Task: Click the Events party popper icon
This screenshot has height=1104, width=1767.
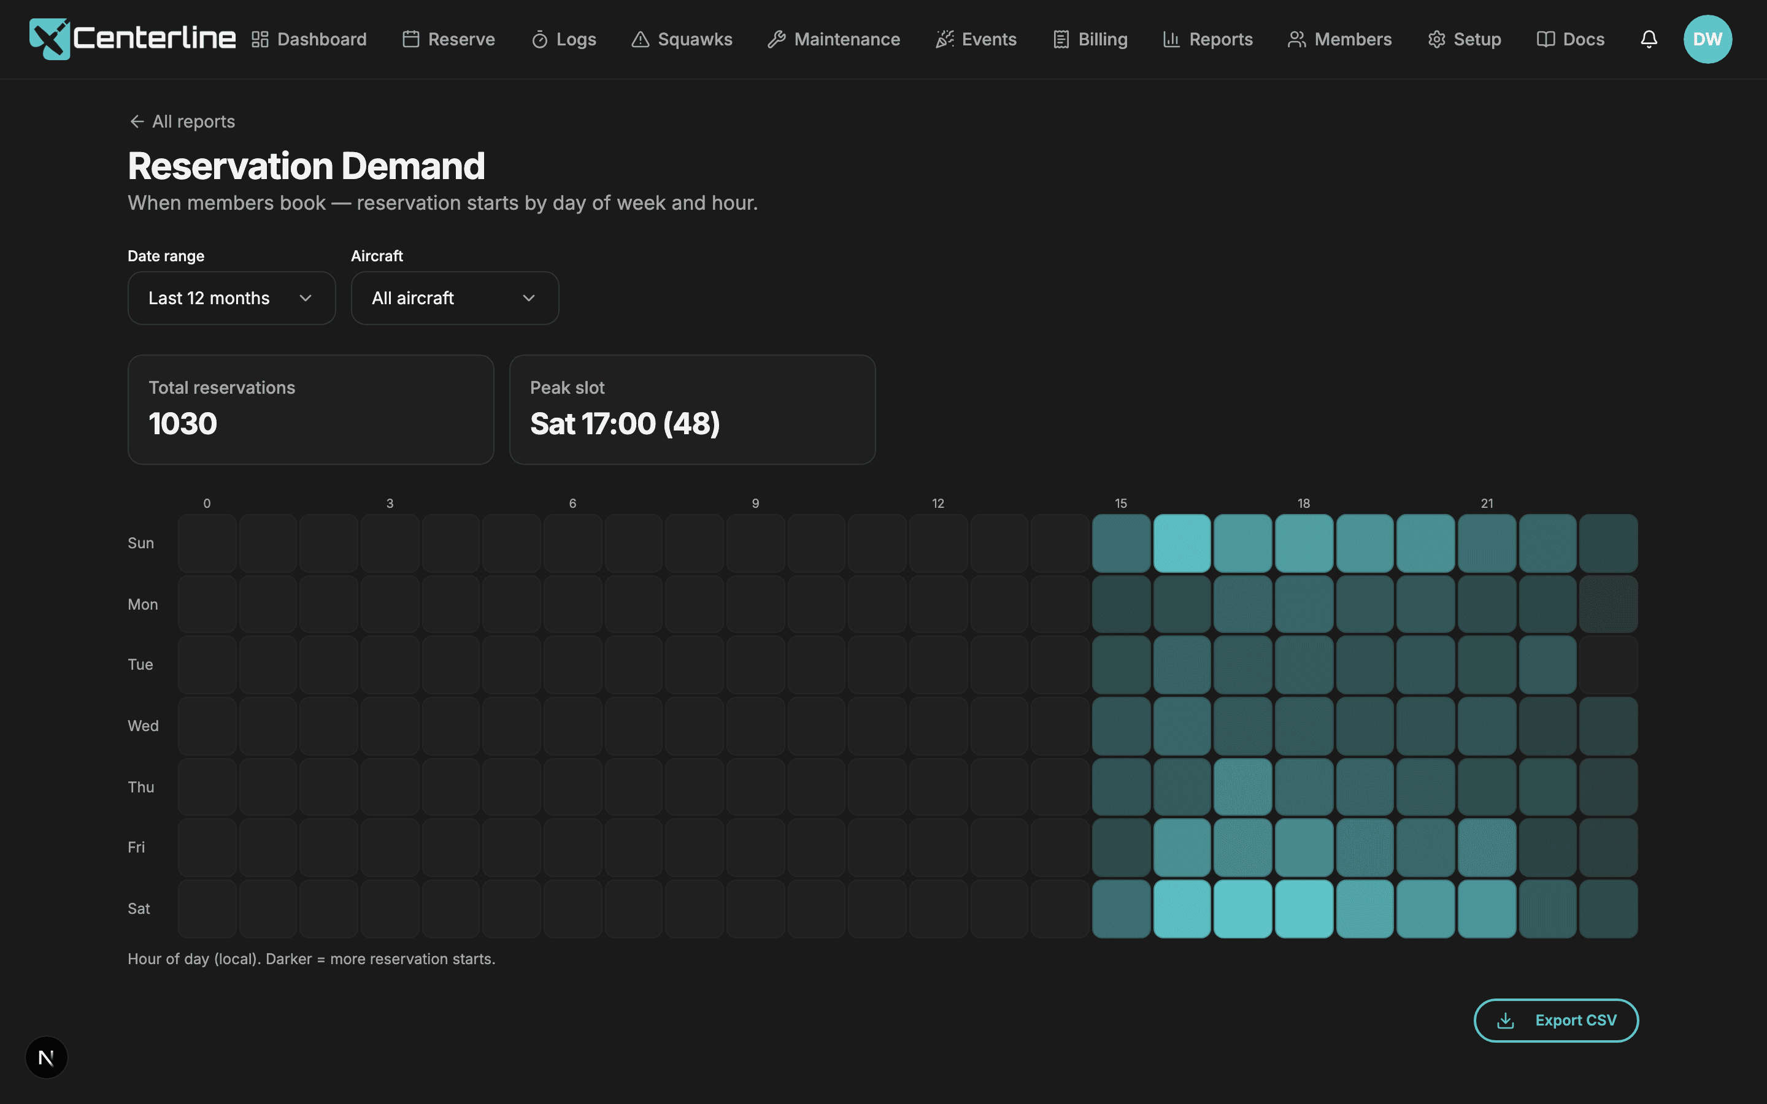Action: (945, 39)
